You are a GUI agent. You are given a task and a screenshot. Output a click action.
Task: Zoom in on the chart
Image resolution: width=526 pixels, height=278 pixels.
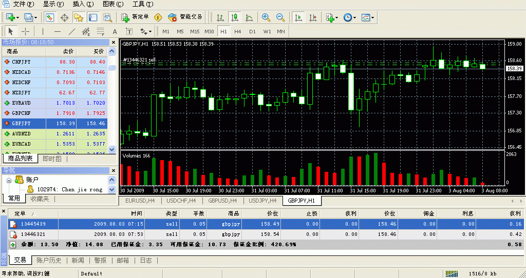tap(266, 17)
